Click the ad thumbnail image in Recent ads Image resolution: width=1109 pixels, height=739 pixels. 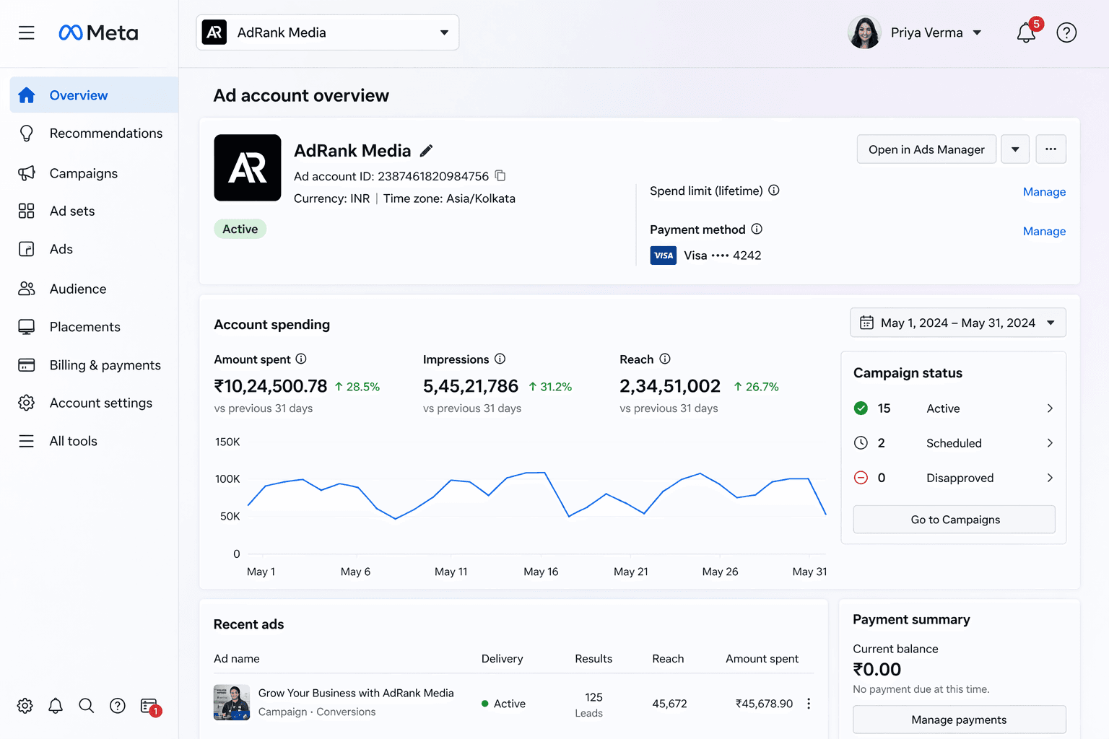point(232,702)
